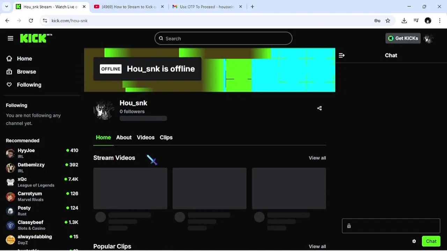Click the KICK logo
Screen dimensions: 447x251
click(36, 38)
